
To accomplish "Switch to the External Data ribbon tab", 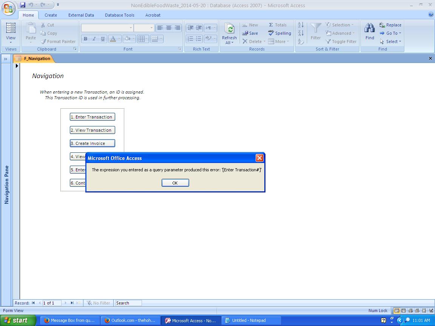I will click(x=81, y=15).
